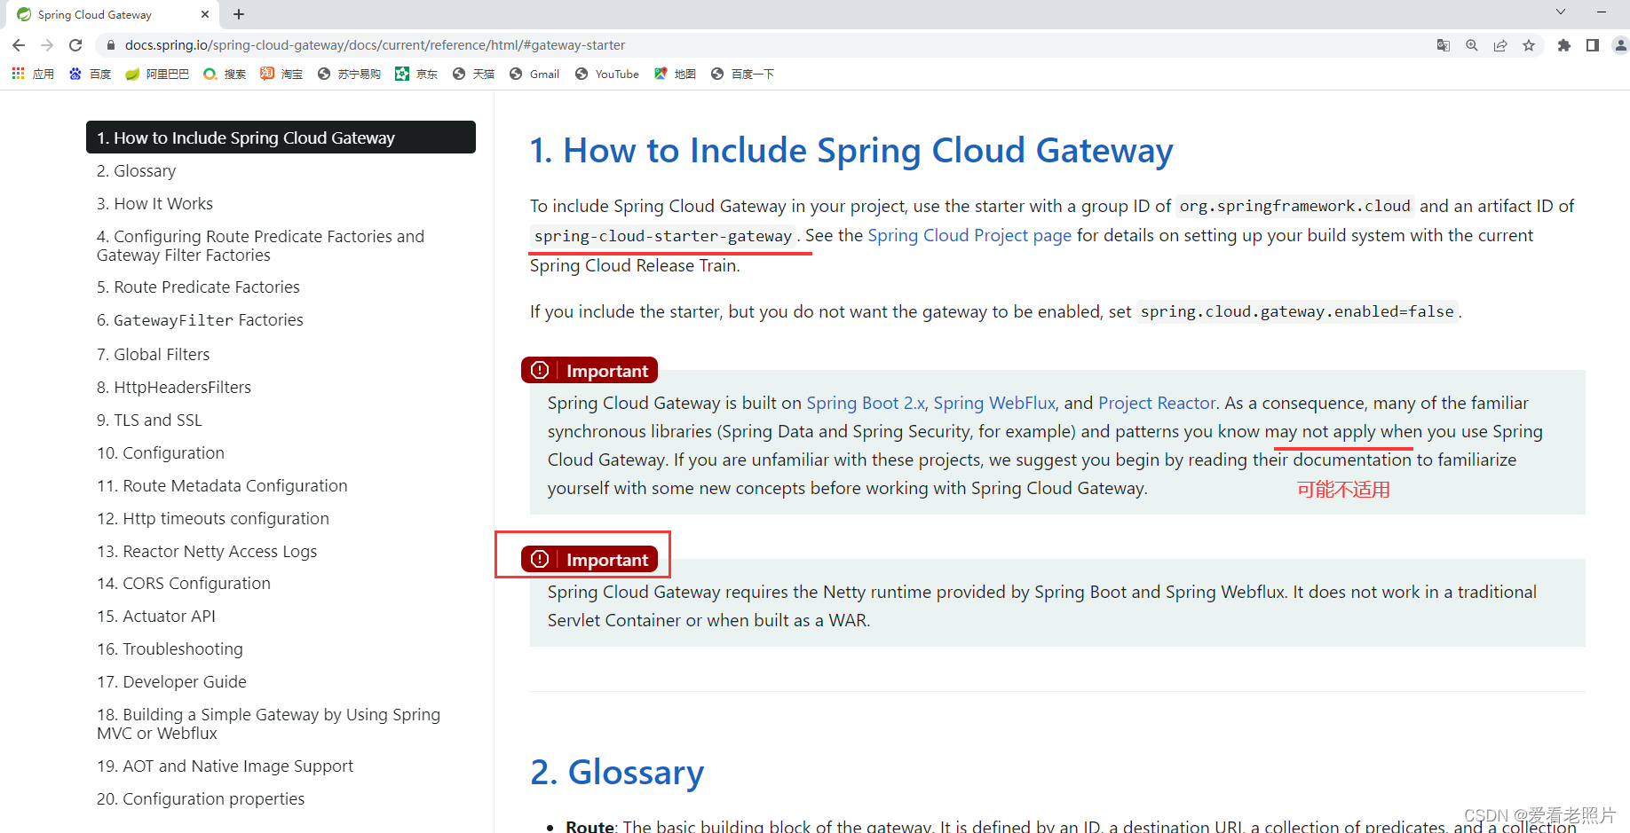Open '14. CORS Configuration' in sidebar
The image size is (1630, 833).
pos(184,583)
